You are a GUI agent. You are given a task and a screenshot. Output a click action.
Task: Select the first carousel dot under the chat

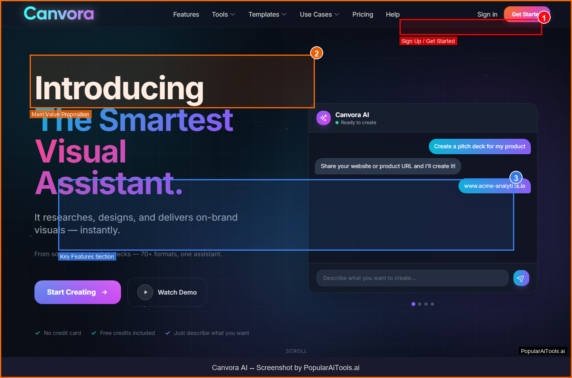pyautogui.click(x=413, y=304)
